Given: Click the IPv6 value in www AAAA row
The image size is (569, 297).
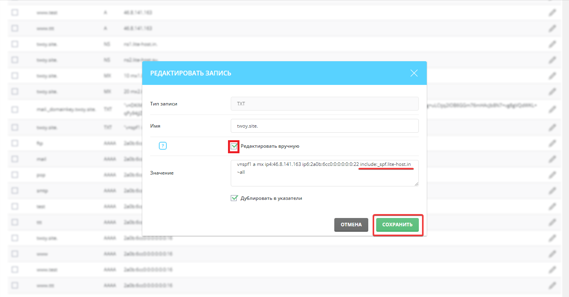Looking at the screenshot, I should 148,254.
